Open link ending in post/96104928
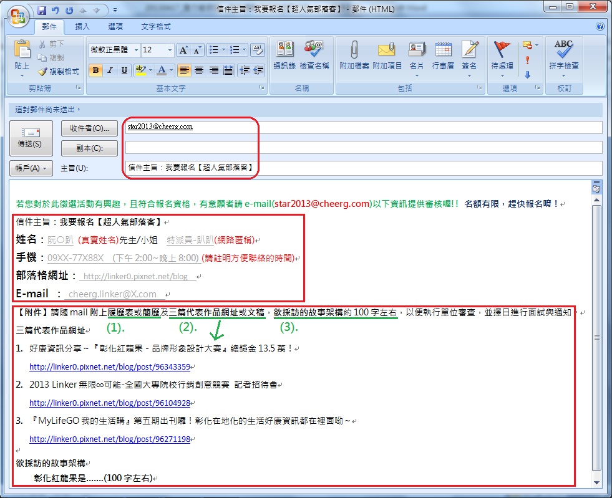Viewport: 612px width, 498px height. [x=110, y=403]
